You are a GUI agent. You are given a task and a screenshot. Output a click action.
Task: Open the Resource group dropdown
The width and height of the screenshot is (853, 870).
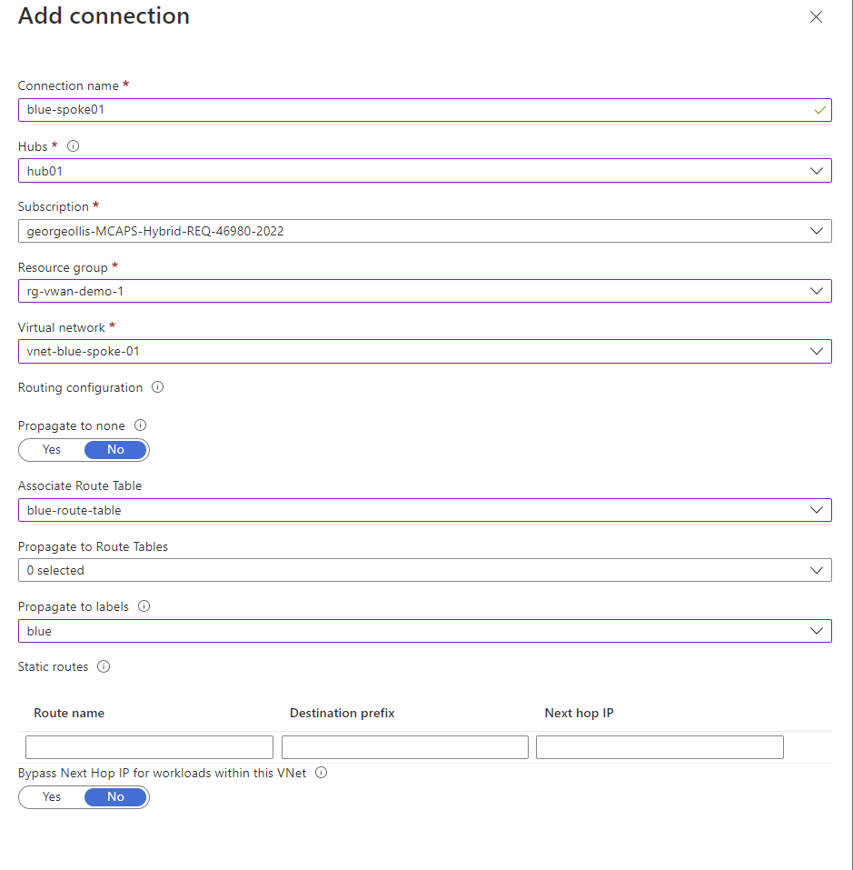[x=818, y=291]
